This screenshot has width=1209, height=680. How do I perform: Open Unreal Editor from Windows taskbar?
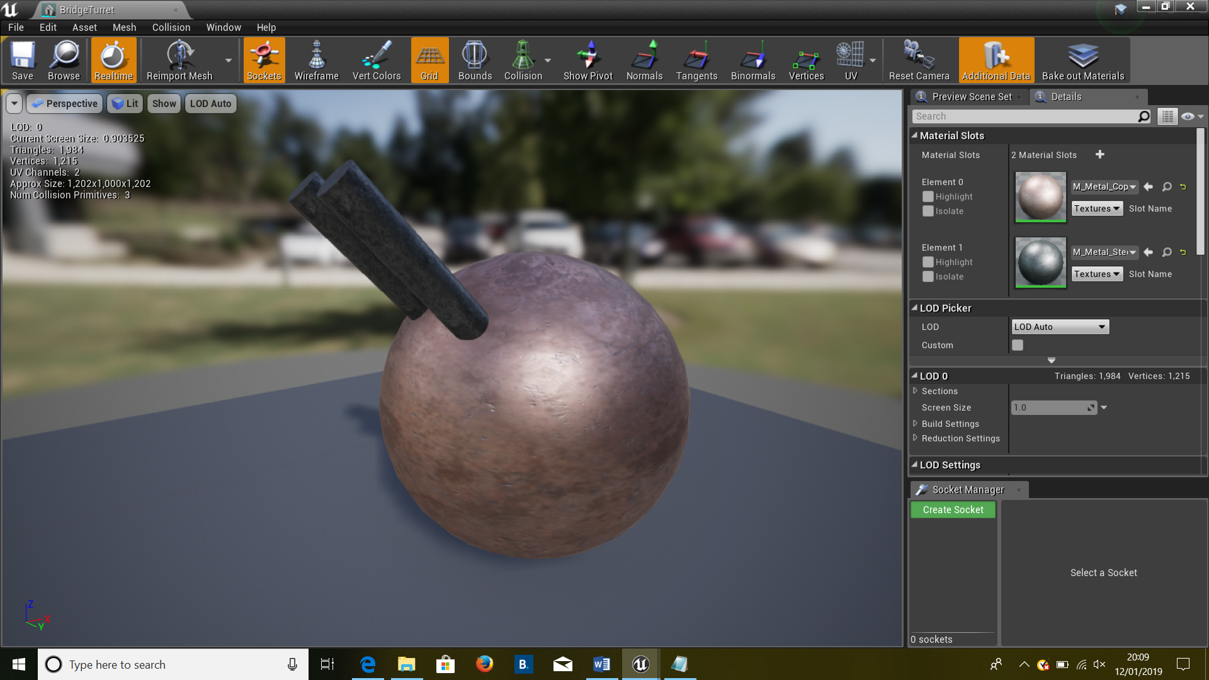[x=640, y=664]
